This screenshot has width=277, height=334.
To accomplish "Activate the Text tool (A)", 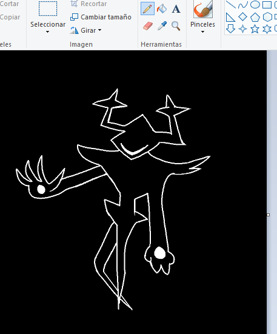I will point(176,9).
